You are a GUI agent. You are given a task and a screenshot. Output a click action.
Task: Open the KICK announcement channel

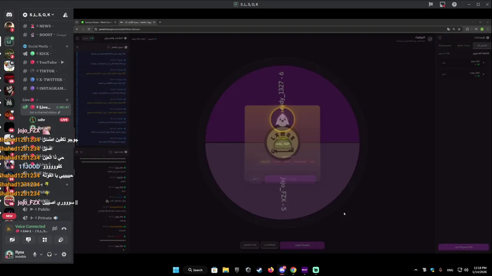tap(45, 54)
